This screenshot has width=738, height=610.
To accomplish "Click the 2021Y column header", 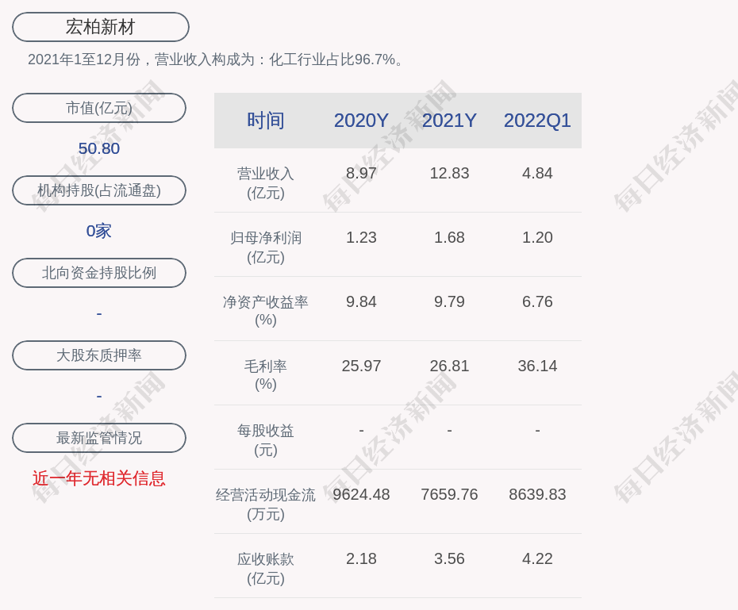I will [449, 121].
